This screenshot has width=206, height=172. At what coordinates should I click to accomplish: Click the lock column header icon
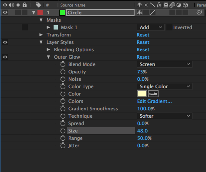click(x=24, y=5)
